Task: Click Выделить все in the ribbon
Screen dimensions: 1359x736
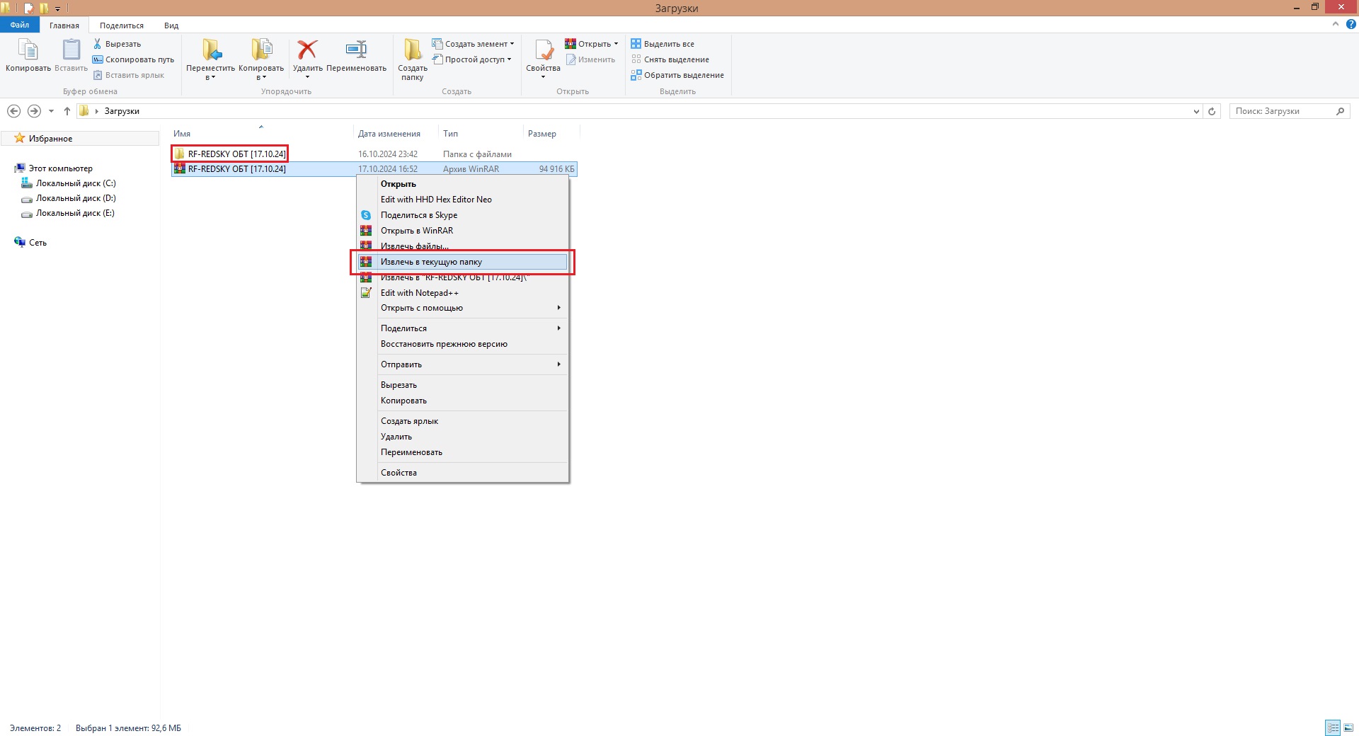Action: (x=663, y=44)
